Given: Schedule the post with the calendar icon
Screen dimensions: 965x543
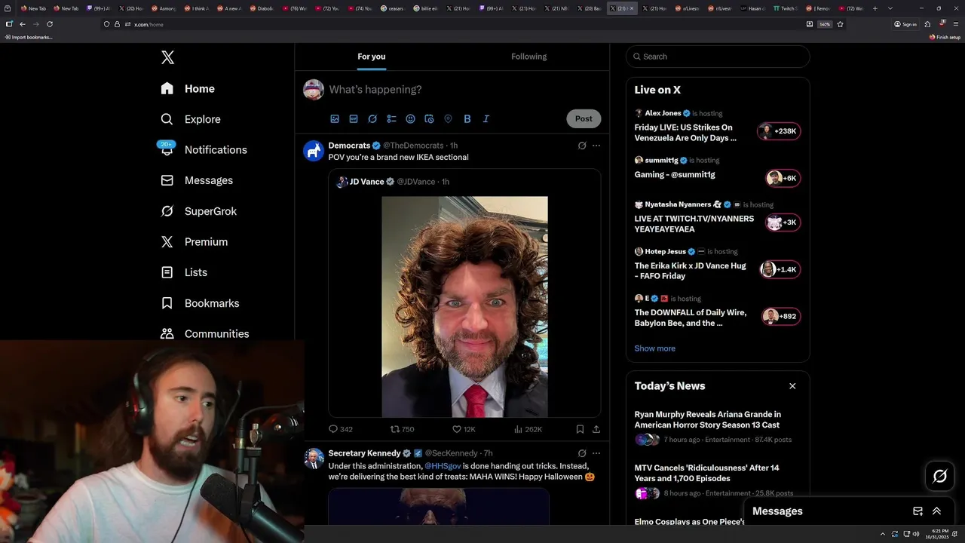Looking at the screenshot, I should (429, 118).
